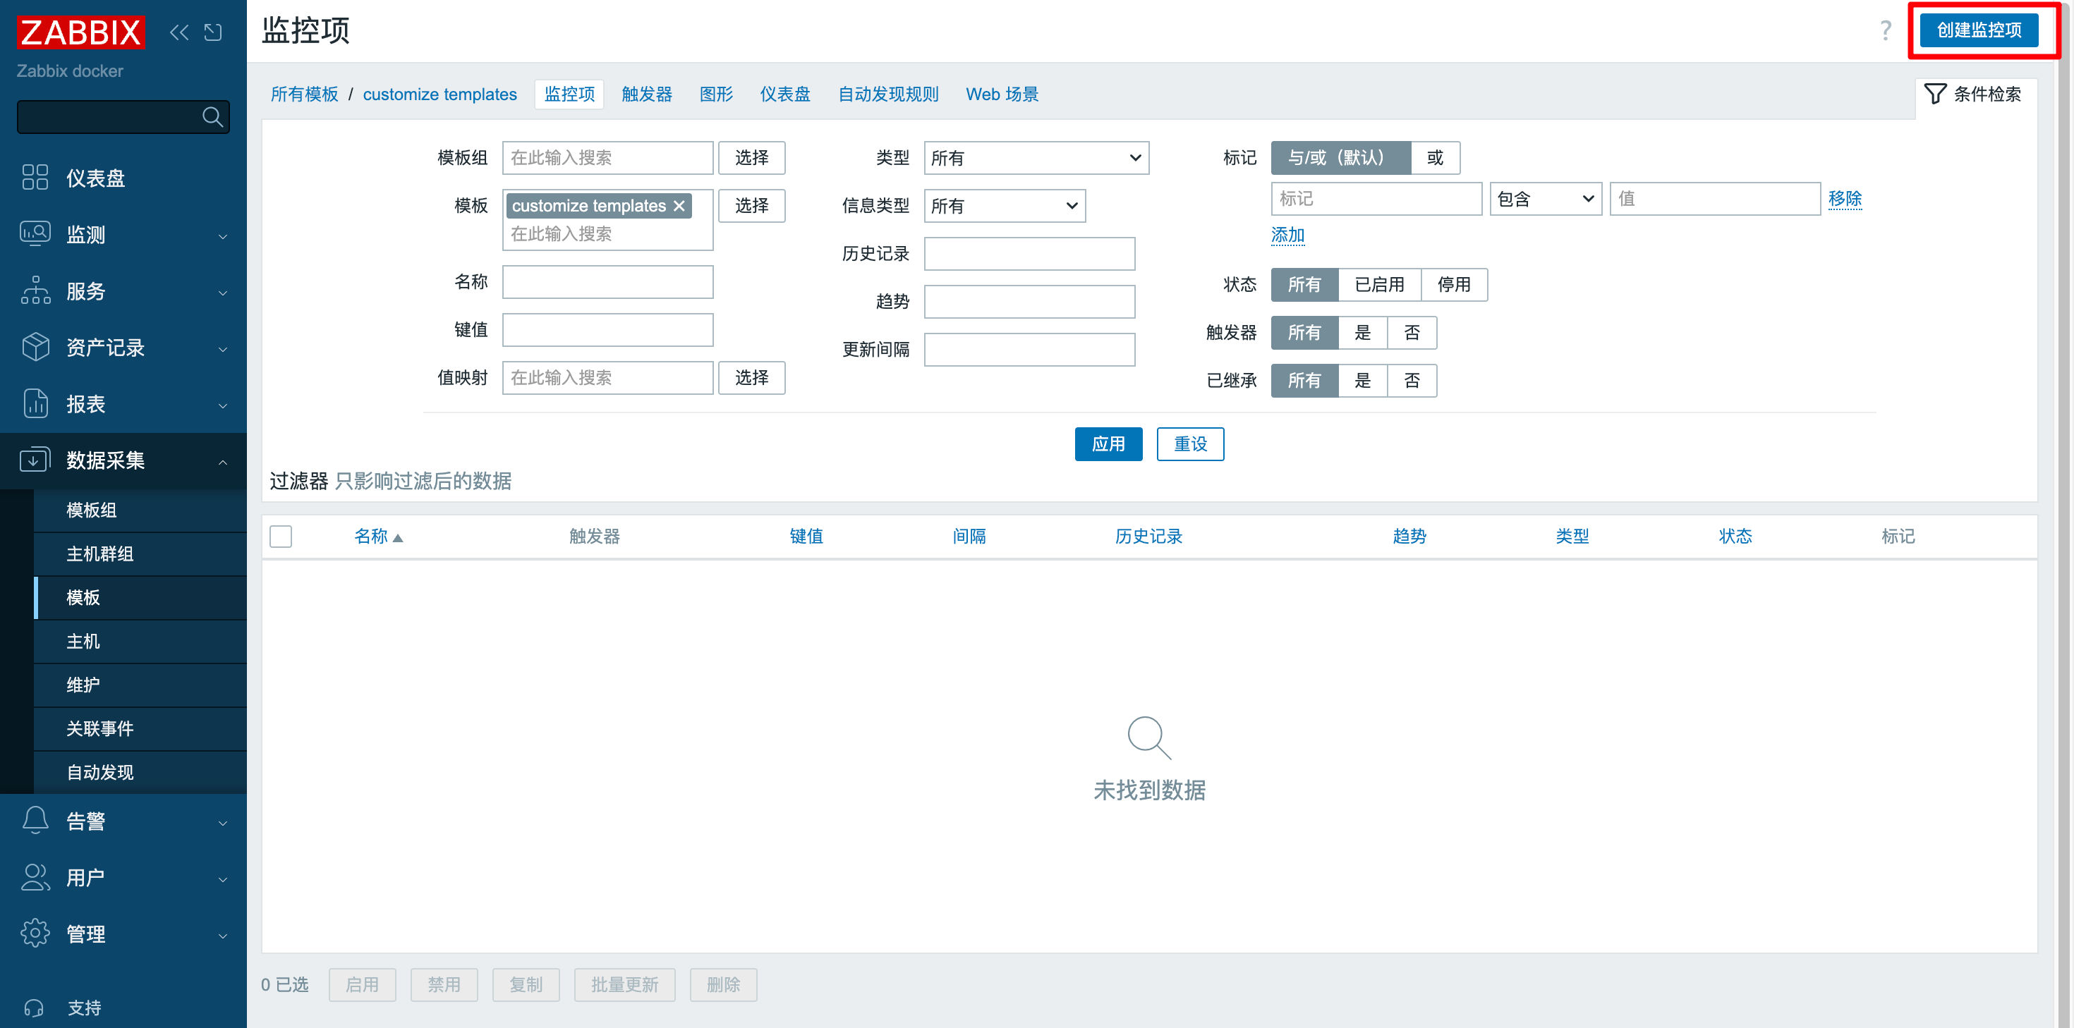2074x1028 pixels.
Task: Click 选择 button next to 模板组
Action: (751, 158)
